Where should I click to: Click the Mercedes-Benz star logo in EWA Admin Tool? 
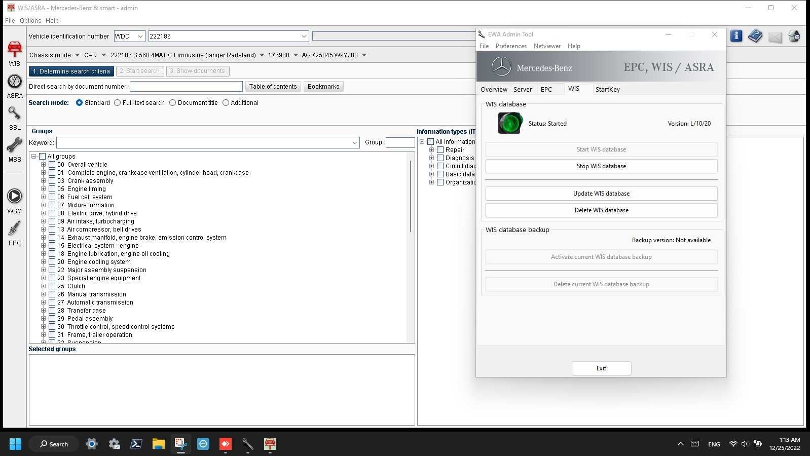501,67
